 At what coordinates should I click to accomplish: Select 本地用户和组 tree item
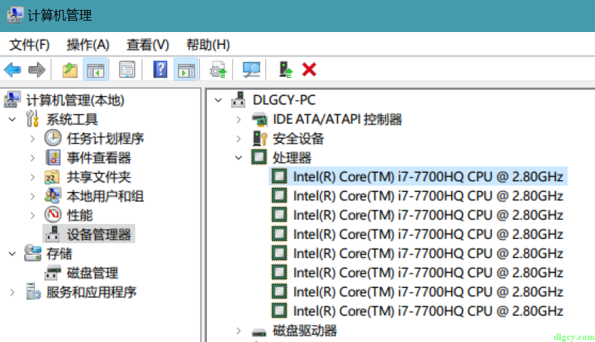coord(105,196)
